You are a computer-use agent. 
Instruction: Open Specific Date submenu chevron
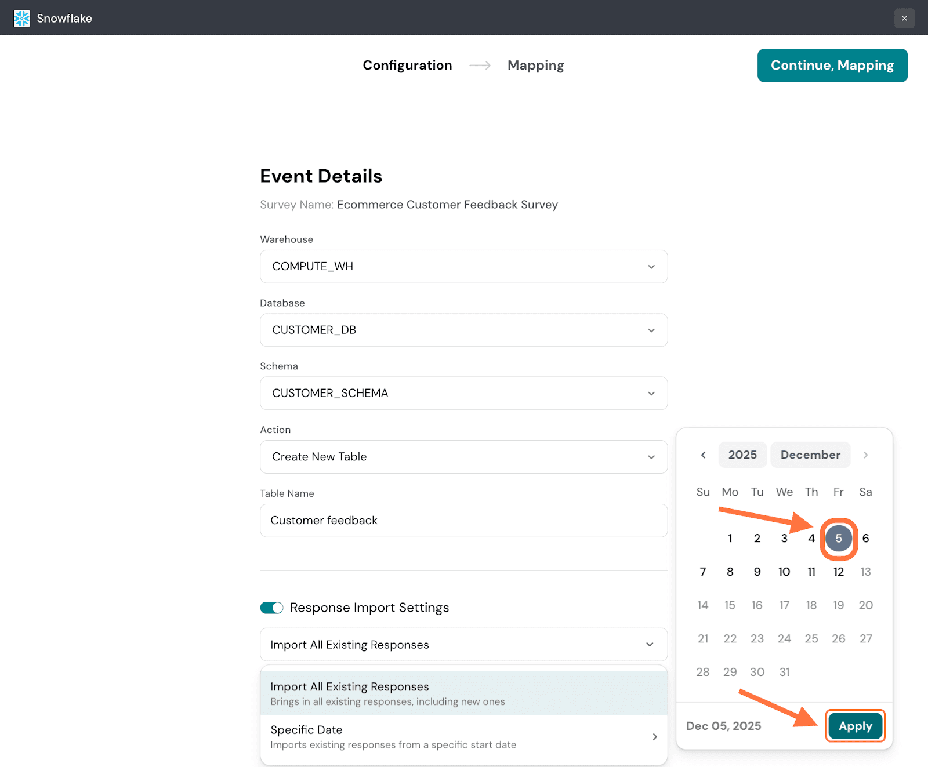coord(654,737)
